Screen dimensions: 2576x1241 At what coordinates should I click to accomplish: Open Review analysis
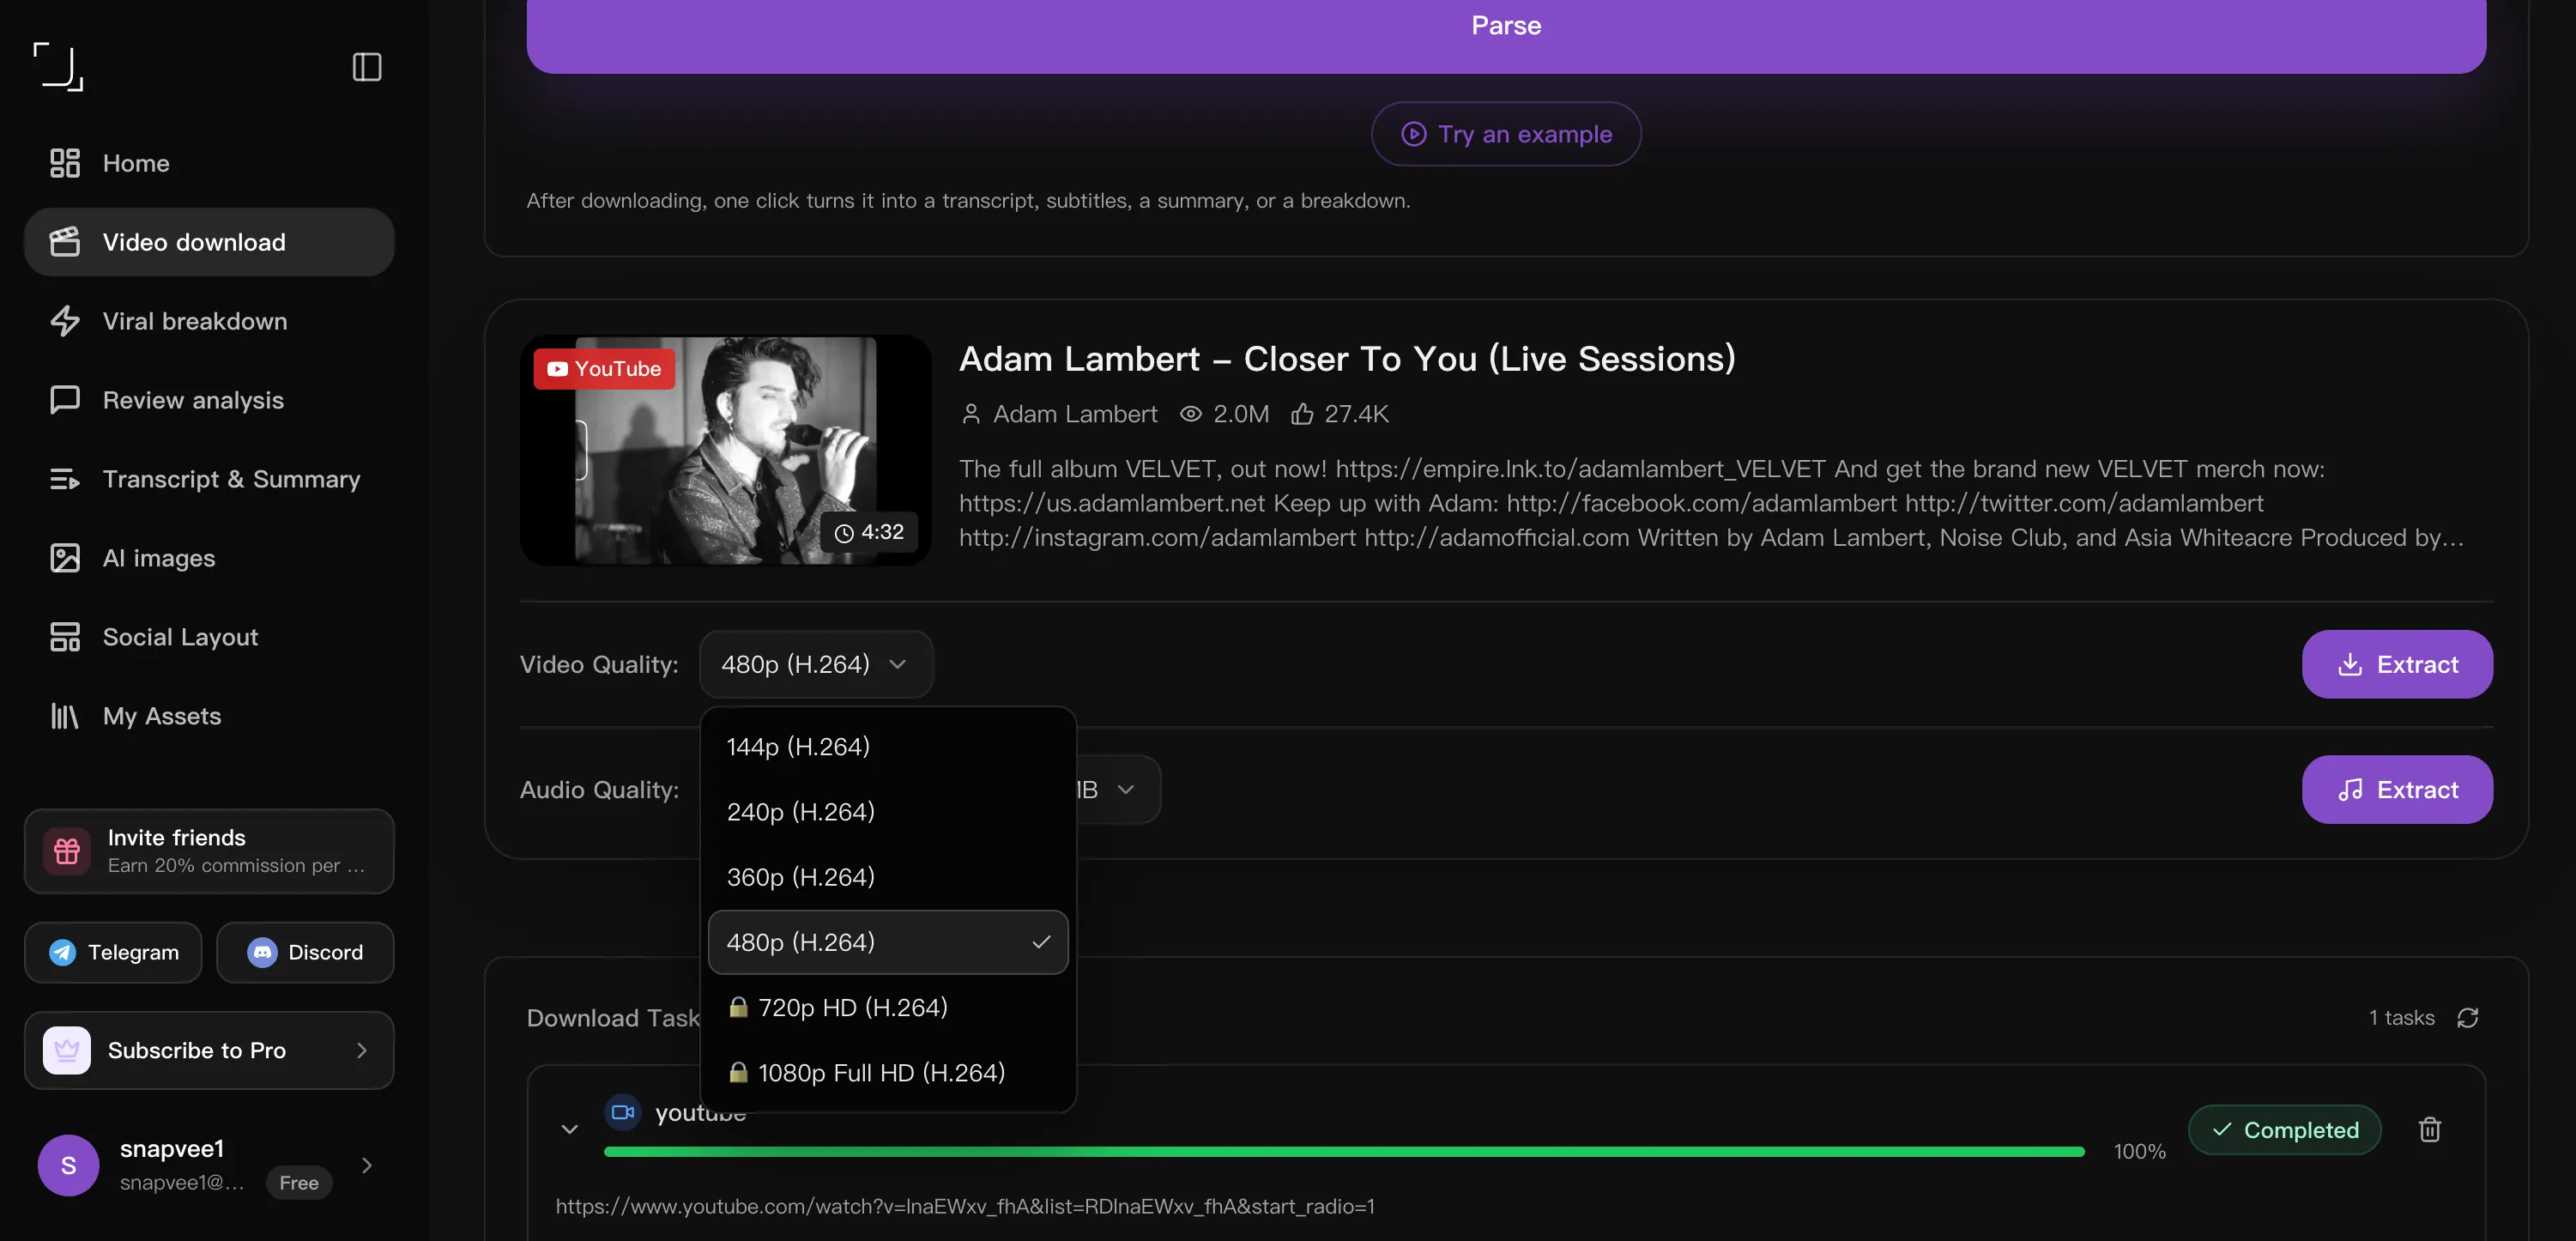click(x=209, y=400)
